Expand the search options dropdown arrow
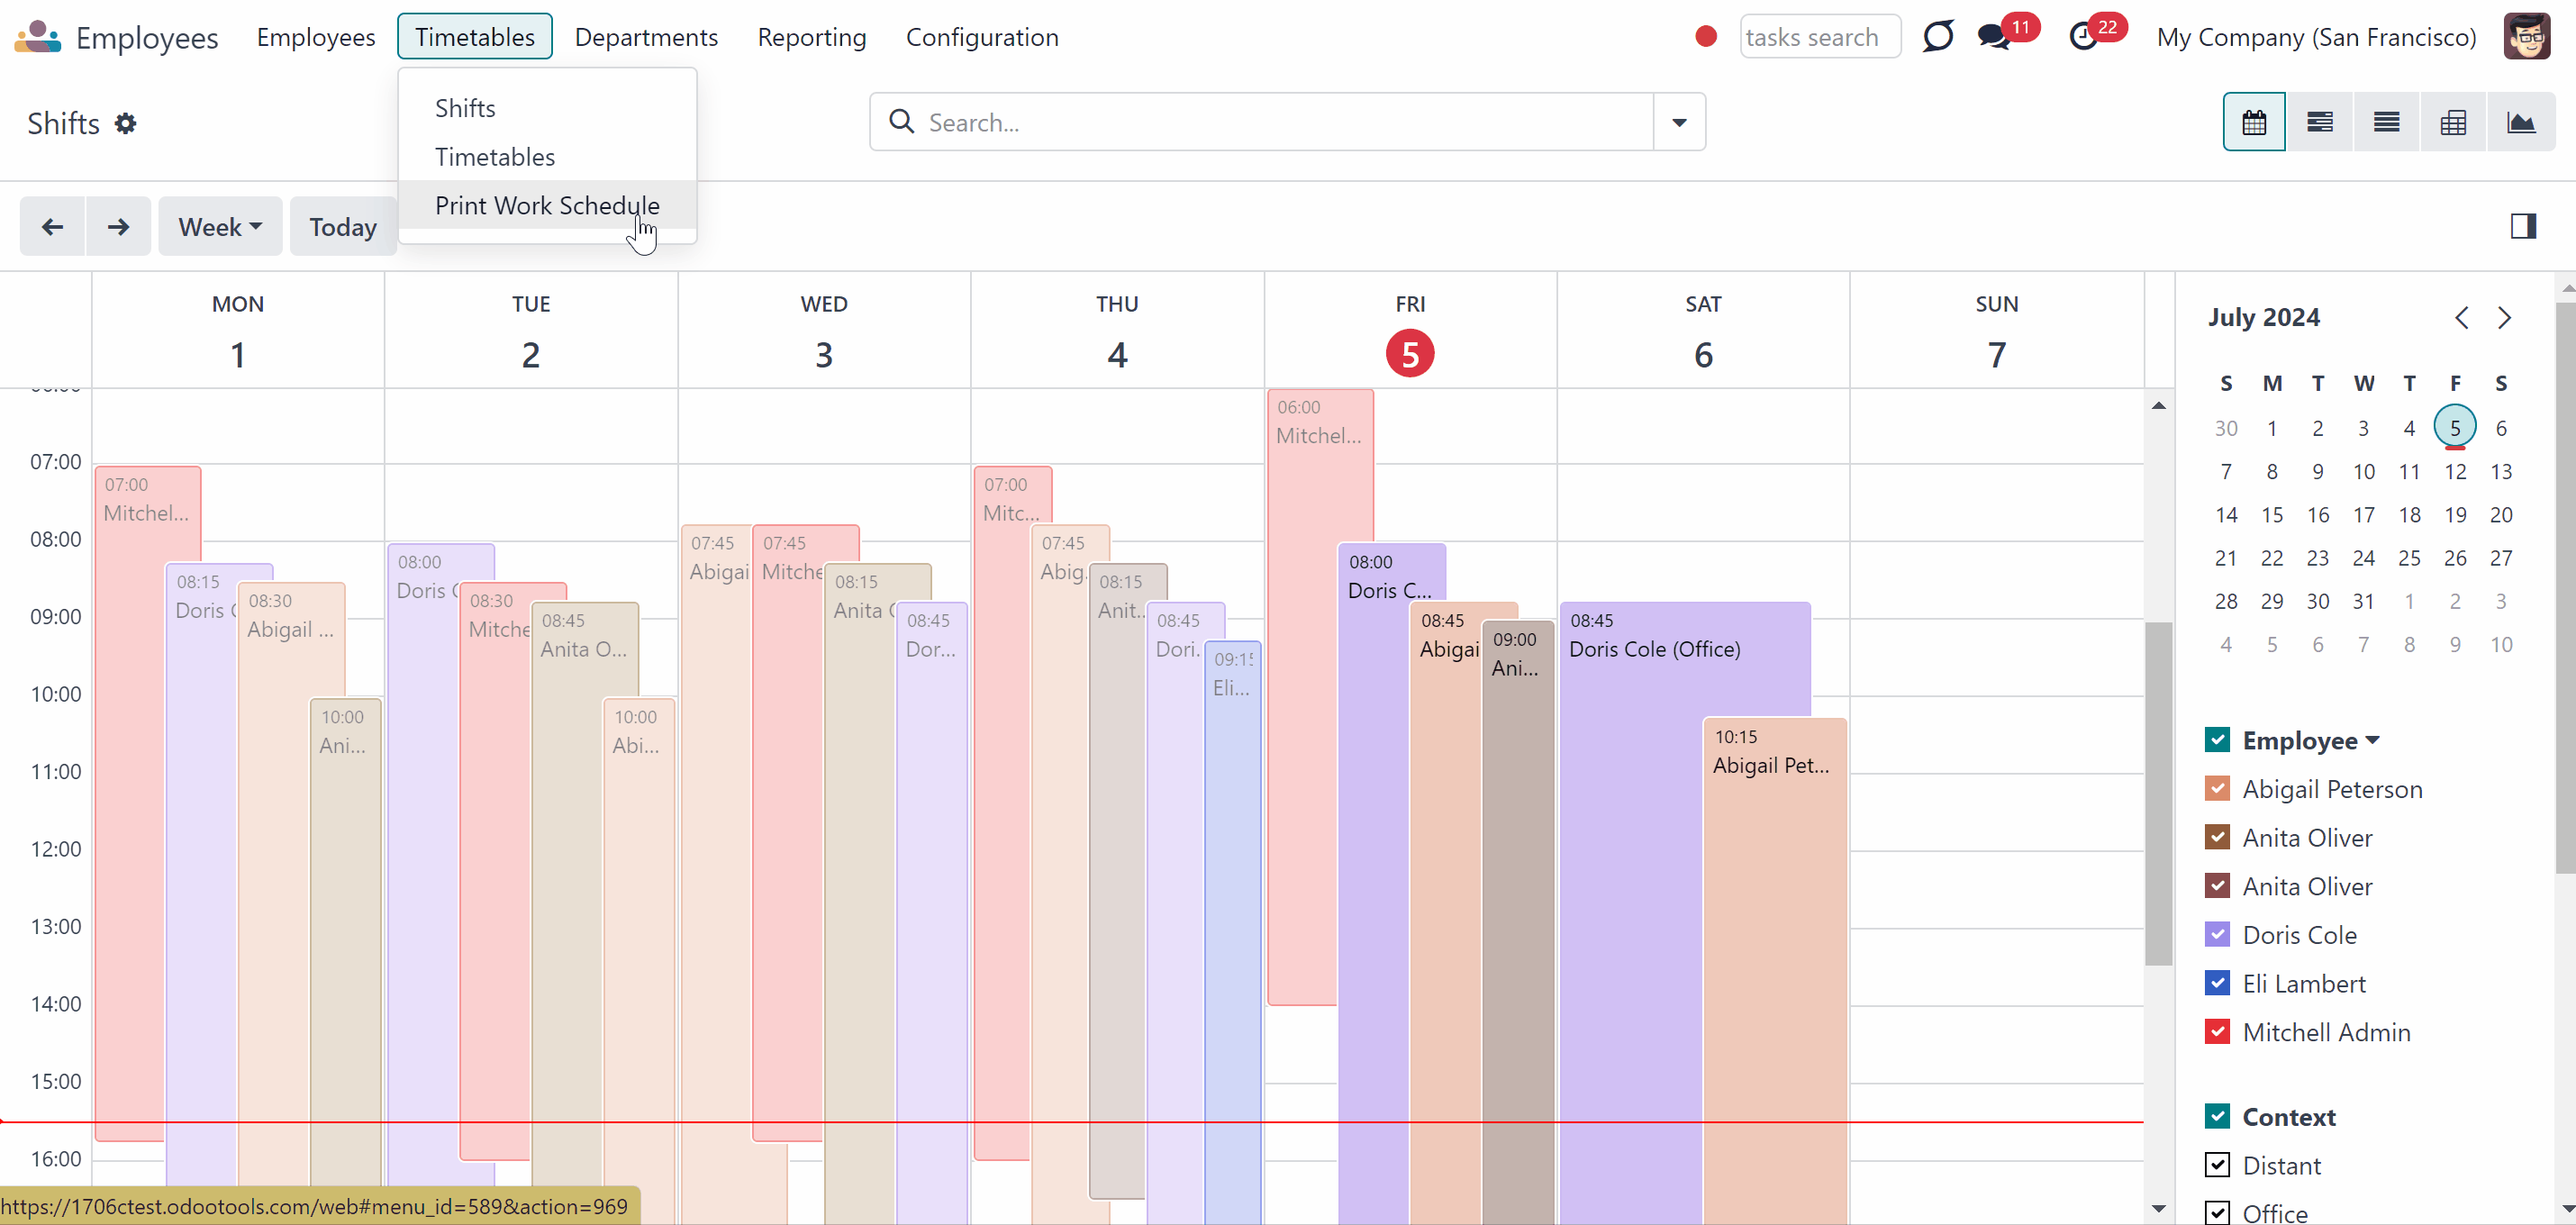 [x=1679, y=122]
